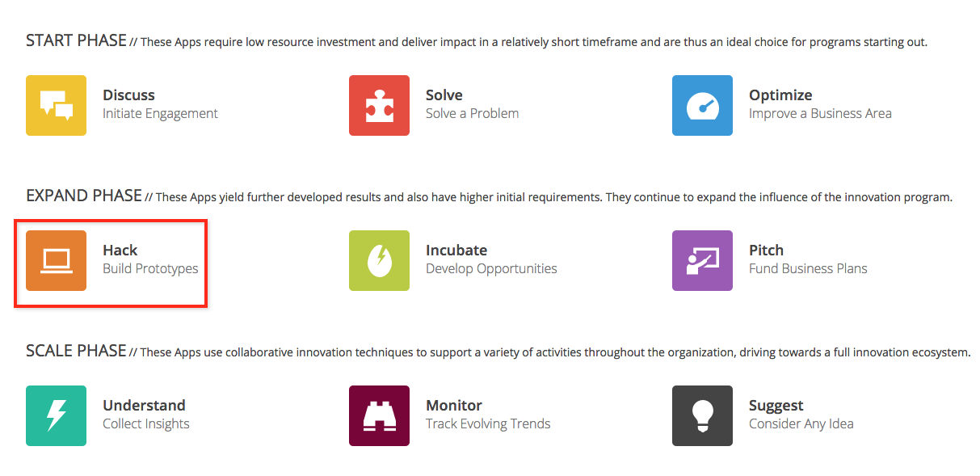Click the 'Track Evolving Trends' subtitle

tap(488, 423)
